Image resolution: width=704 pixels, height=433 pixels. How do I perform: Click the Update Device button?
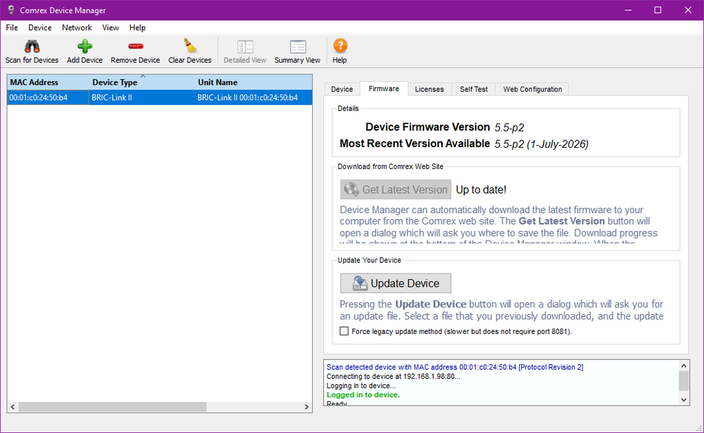[x=395, y=284]
